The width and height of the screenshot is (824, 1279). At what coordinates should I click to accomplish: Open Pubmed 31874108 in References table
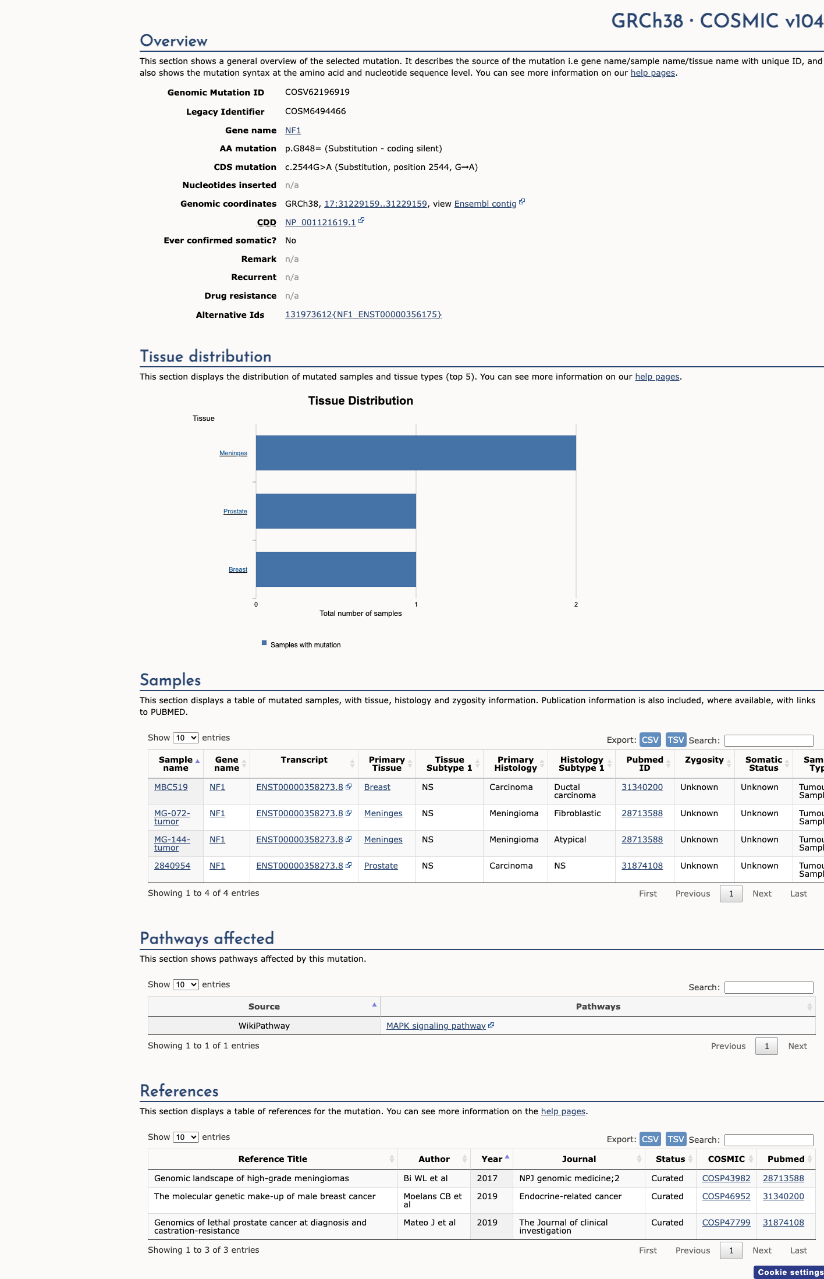(783, 1223)
